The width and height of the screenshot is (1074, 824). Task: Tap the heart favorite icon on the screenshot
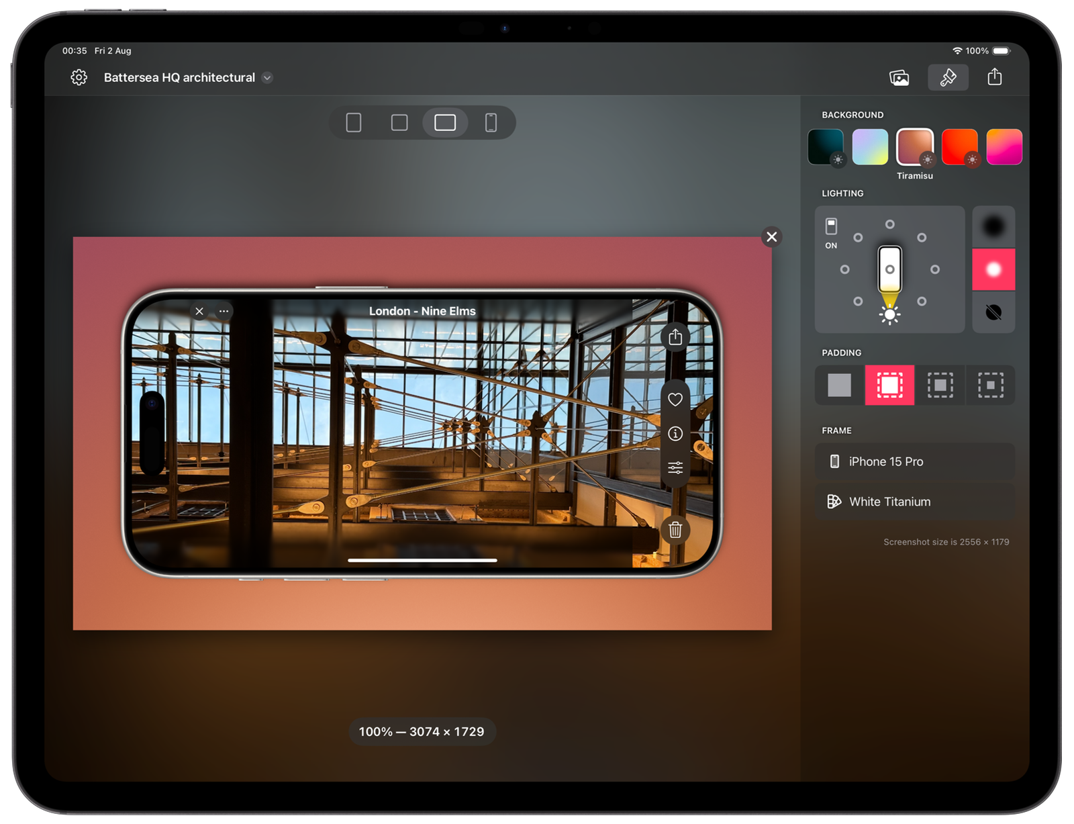(675, 399)
